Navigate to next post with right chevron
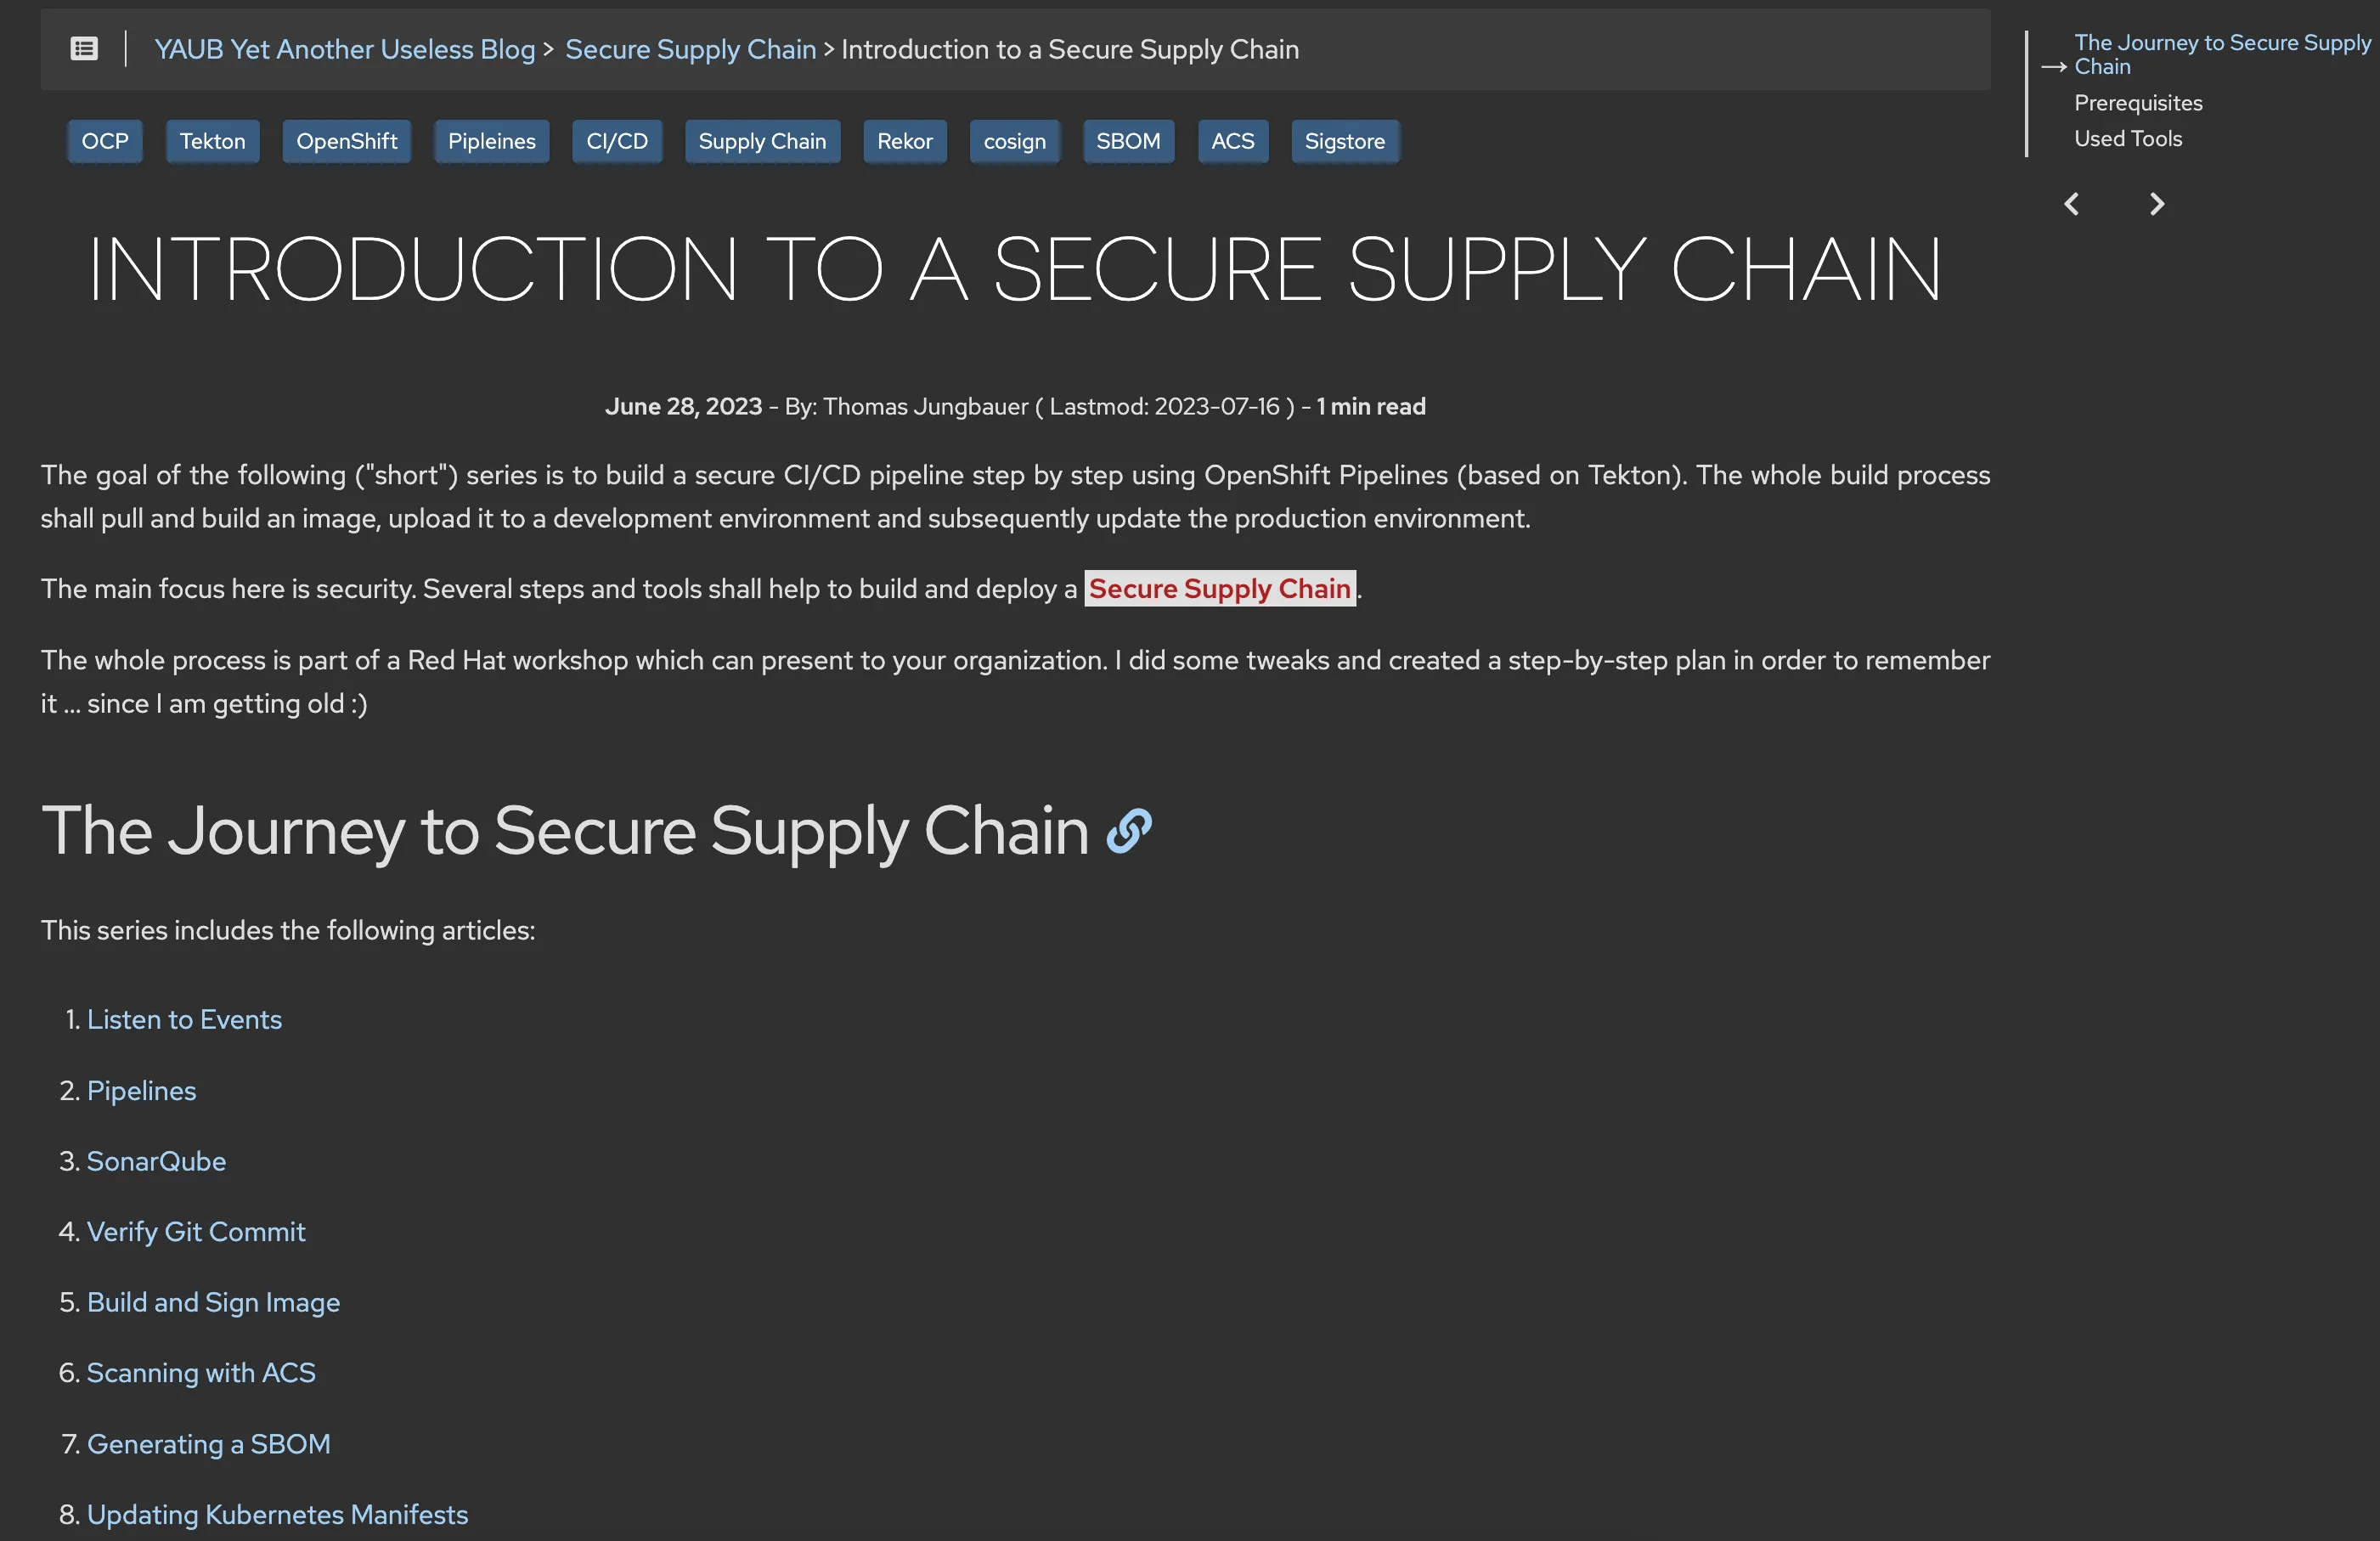 [x=2156, y=203]
